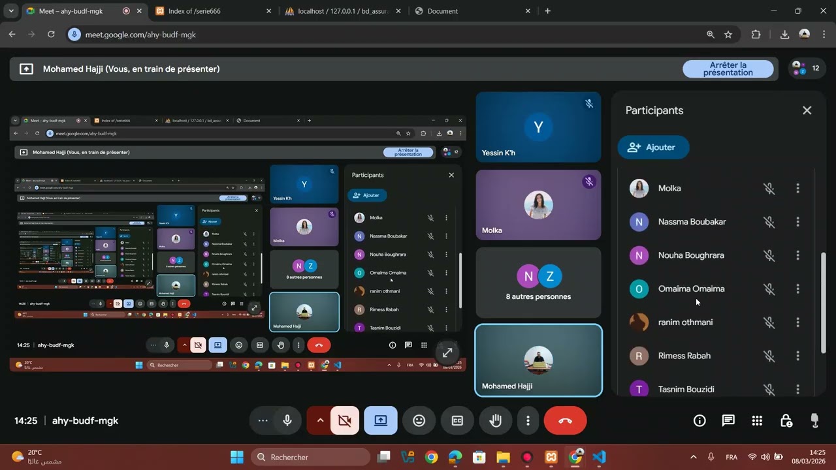This screenshot has width=836, height=470.
Task: Mute Rimess Rabah in participants list
Action: 769,356
